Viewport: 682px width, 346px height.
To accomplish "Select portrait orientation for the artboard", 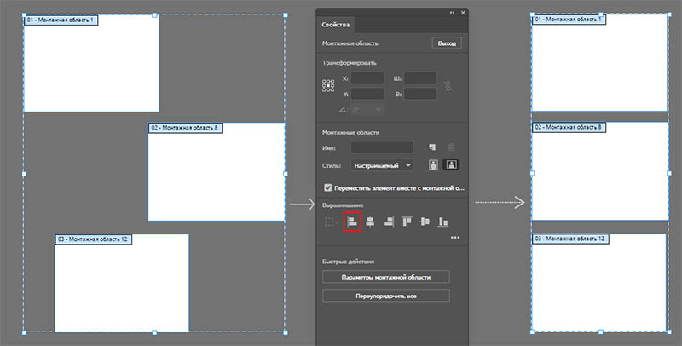I will 433,164.
